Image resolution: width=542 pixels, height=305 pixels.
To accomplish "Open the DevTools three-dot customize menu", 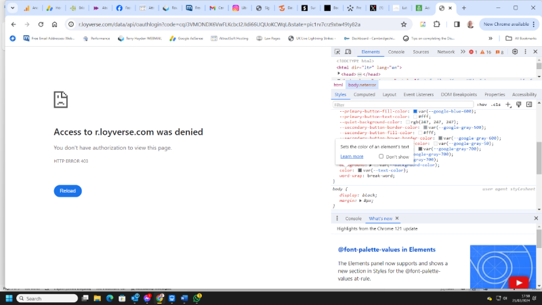I will point(526,52).
